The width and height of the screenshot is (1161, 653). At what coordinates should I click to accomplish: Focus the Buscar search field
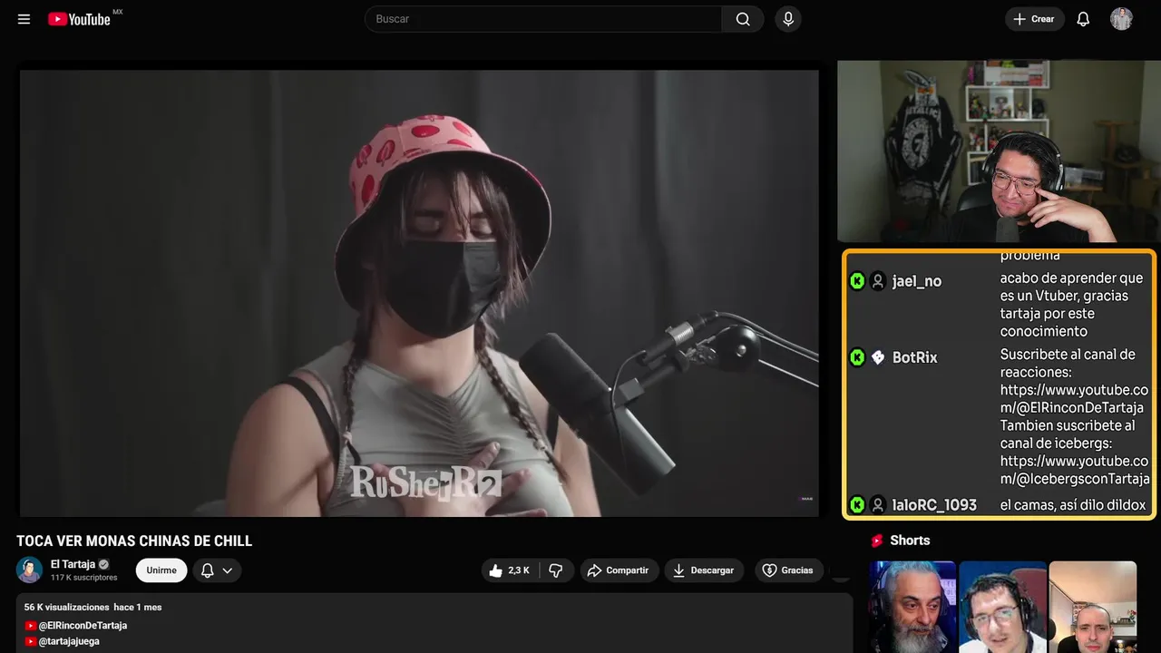(544, 19)
